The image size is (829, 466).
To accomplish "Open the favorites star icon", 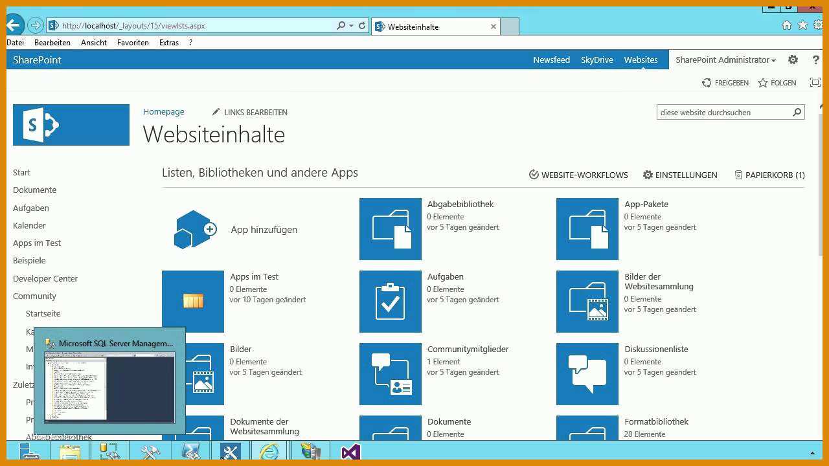I will (802, 25).
